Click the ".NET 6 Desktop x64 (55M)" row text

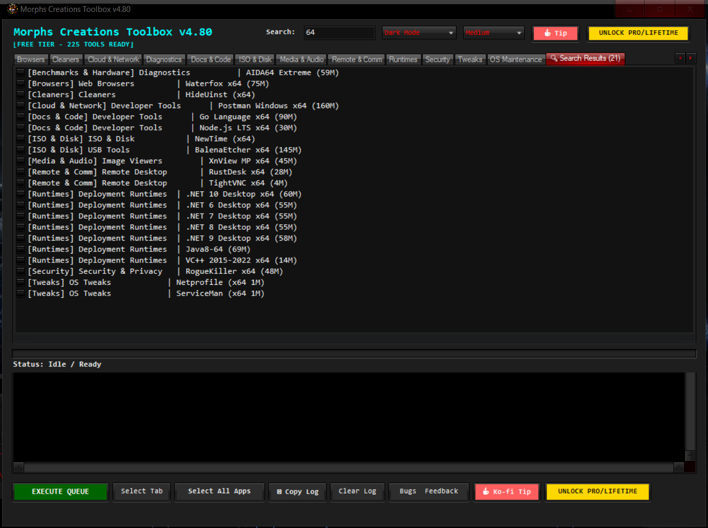point(242,205)
